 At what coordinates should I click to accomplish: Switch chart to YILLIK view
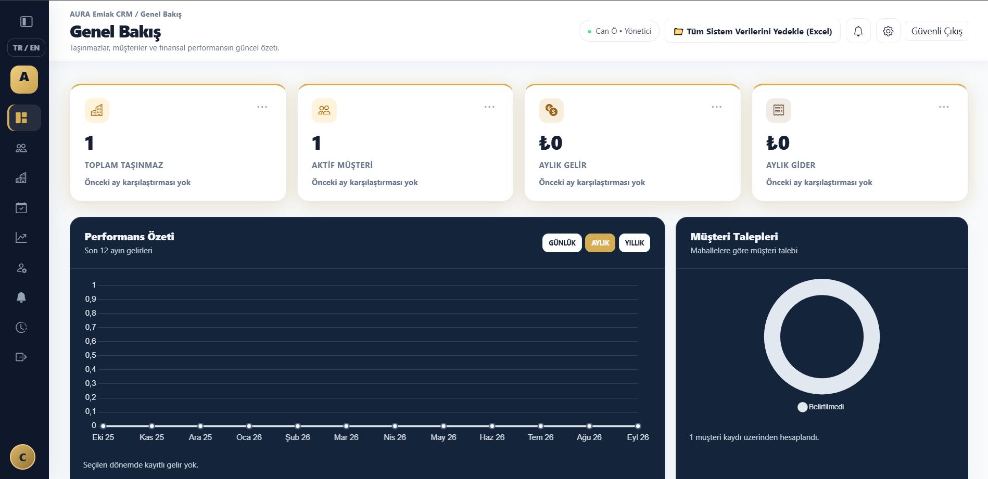[x=635, y=243]
